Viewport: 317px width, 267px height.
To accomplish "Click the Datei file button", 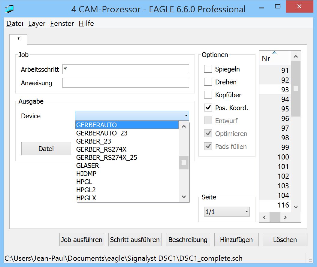I will click(46, 149).
